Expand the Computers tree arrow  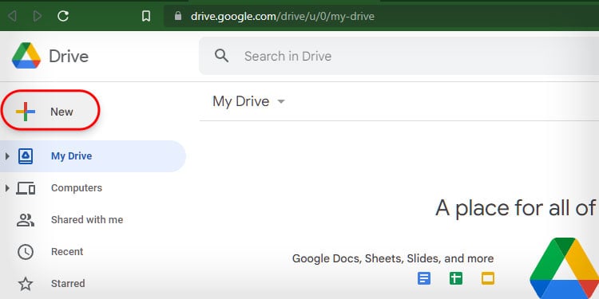pos(7,188)
